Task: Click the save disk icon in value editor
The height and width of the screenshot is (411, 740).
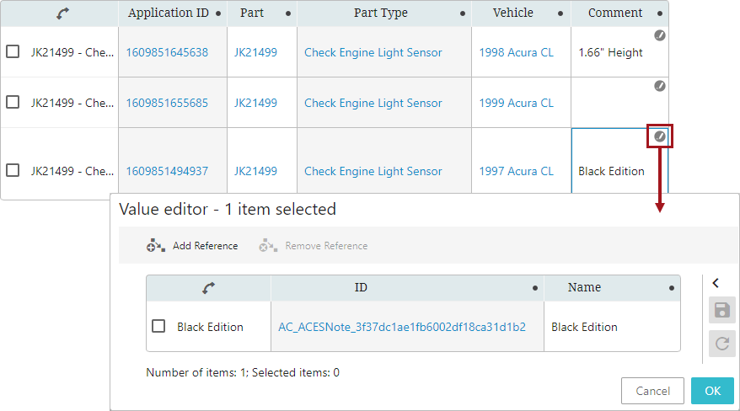Action: (x=722, y=310)
